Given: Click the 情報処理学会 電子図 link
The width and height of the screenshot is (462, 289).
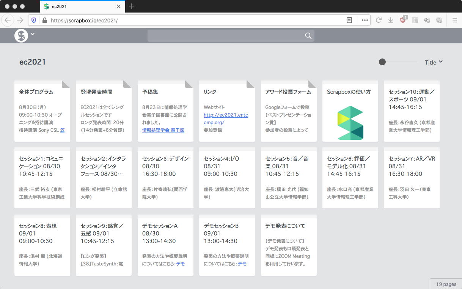Looking at the screenshot, I should [163, 130].
